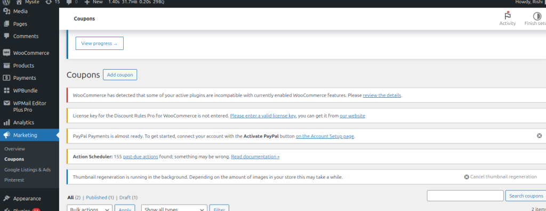This screenshot has height=211, width=546.
Task: Open Overview under Marketing
Action: [14, 149]
